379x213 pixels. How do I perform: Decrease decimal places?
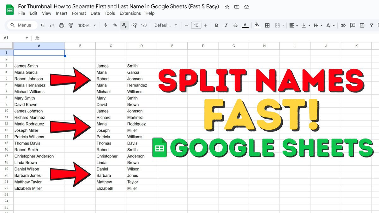[124, 25]
